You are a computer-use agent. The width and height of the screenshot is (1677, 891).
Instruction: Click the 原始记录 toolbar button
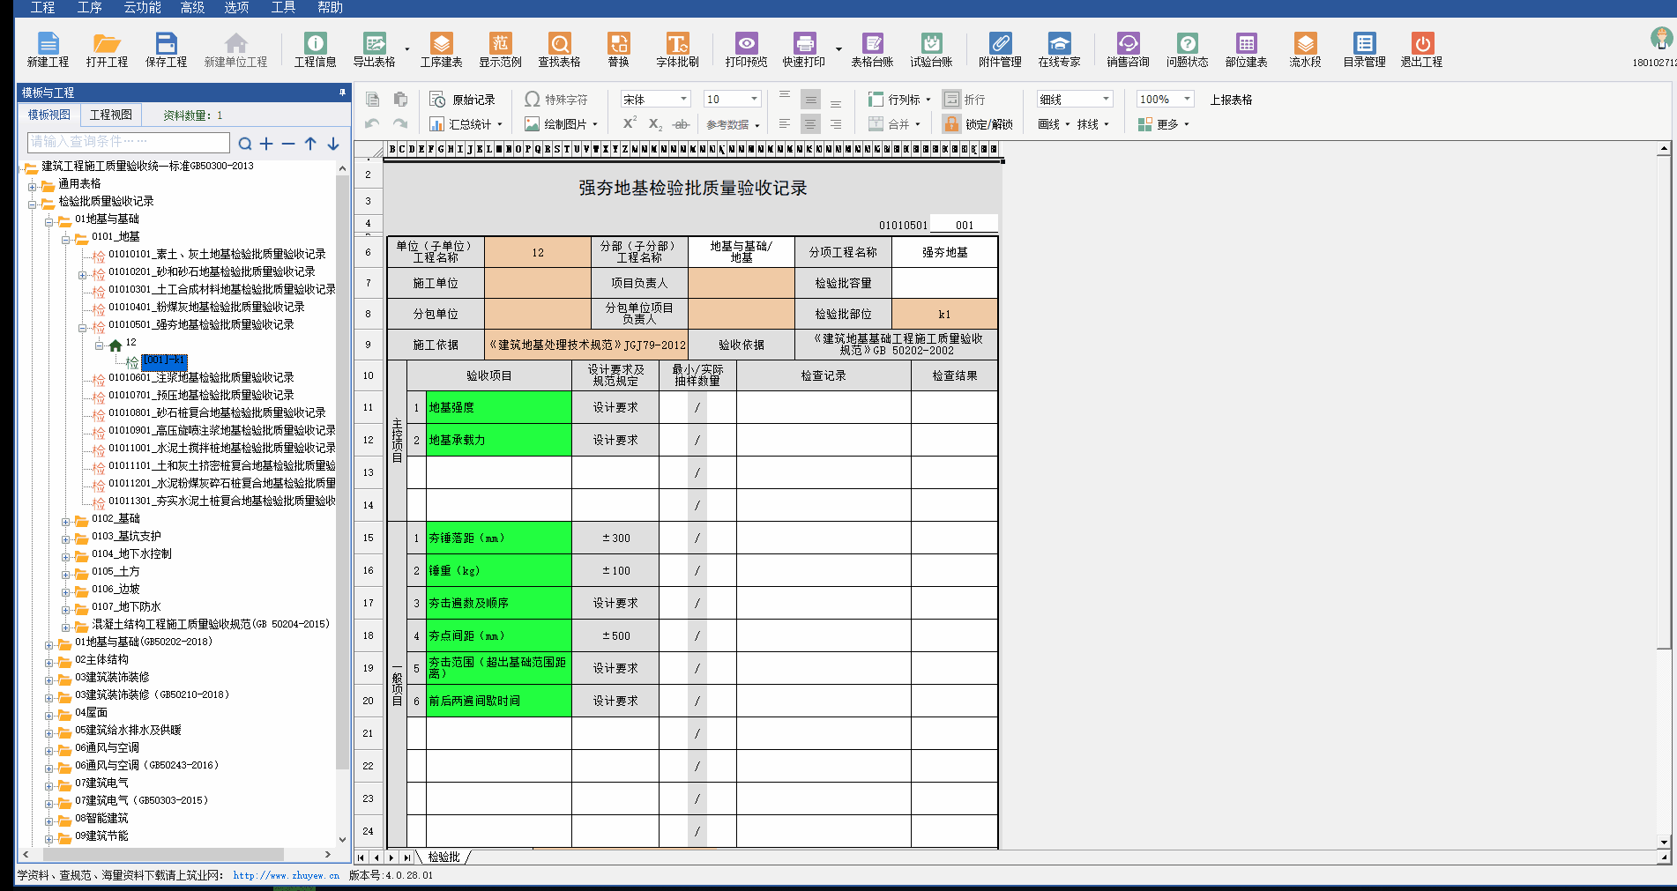pos(463,100)
